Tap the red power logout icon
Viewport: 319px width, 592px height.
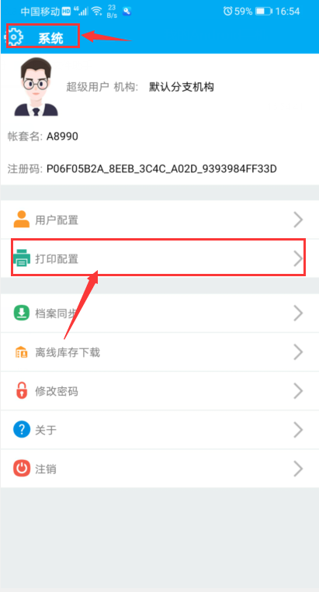coord(22,469)
